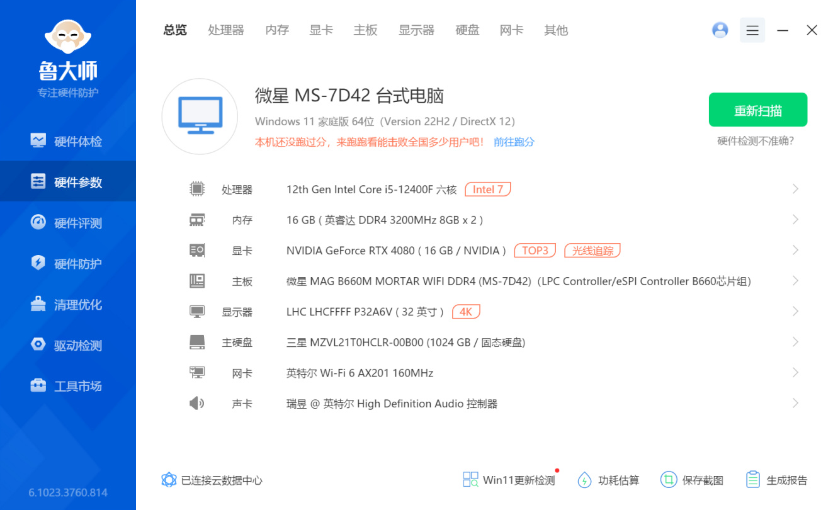
Task: Click the desktop computer device picture
Action: pyautogui.click(x=200, y=116)
